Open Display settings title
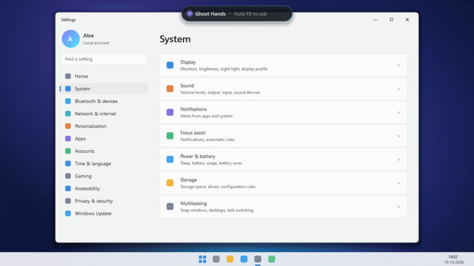The image size is (474, 266). 188,62
